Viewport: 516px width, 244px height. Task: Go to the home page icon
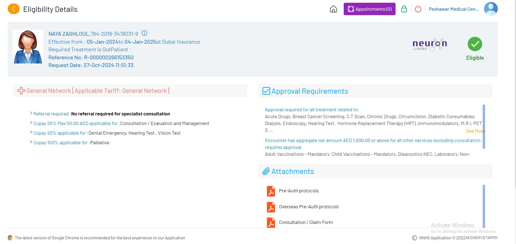(333, 9)
